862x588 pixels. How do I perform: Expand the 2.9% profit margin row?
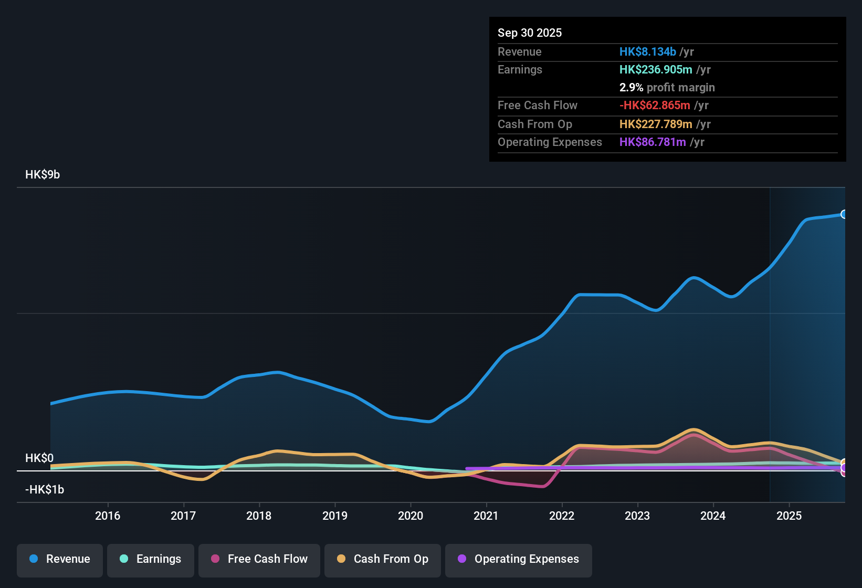click(x=667, y=88)
